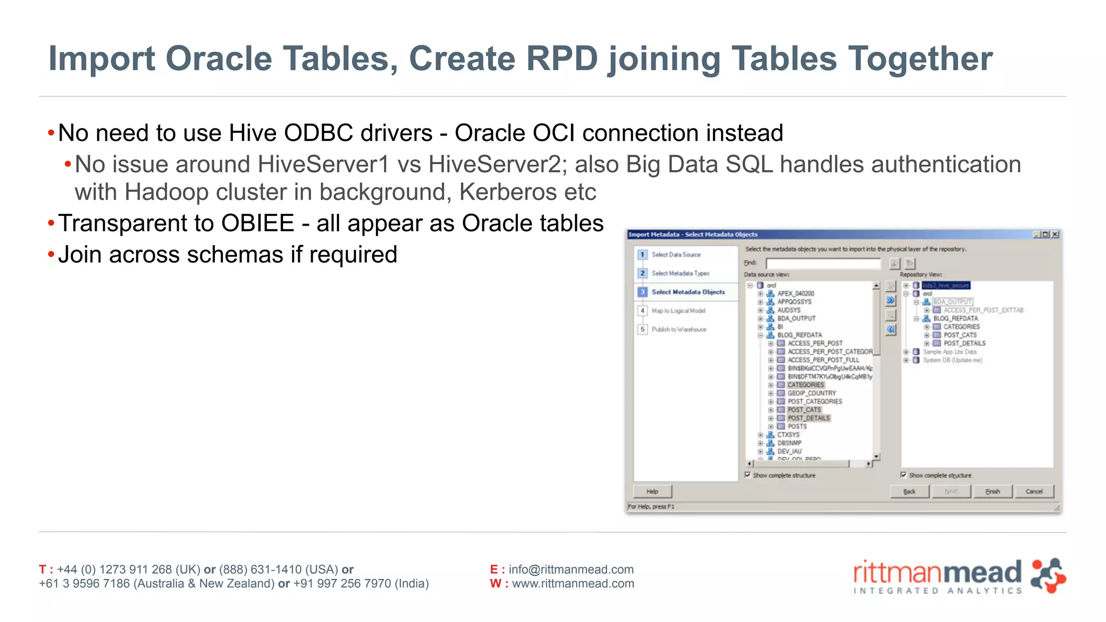Viewport: 1106px width, 622px height.
Task: Click the Find Down icon beside Find field
Action: (x=894, y=263)
